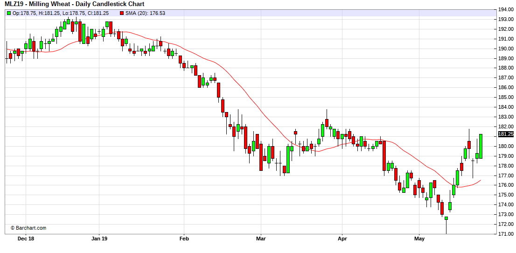This screenshot has height=253, width=516.
Task: Click the Dec 18 date label
Action: [x=25, y=238]
